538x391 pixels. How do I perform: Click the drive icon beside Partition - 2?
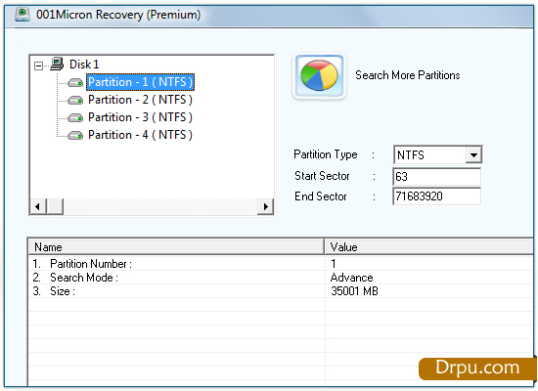pyautogui.click(x=75, y=100)
